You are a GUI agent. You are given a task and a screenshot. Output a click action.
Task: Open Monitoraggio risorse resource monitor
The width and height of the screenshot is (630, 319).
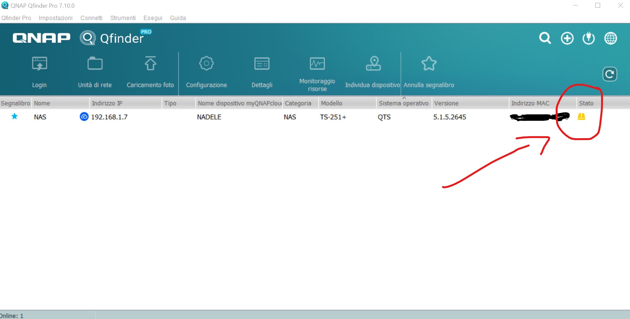tap(317, 64)
